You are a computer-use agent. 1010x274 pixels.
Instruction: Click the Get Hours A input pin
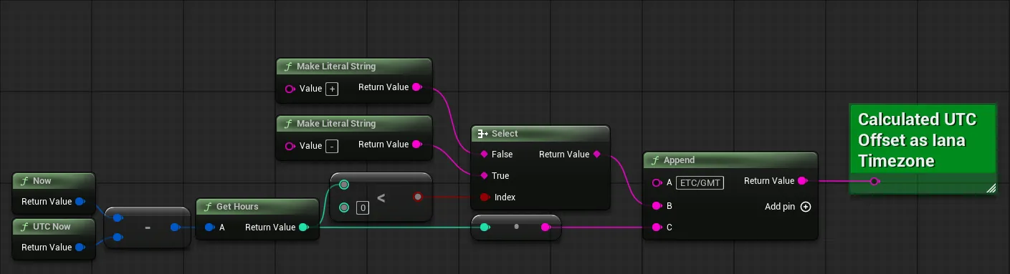(209, 227)
